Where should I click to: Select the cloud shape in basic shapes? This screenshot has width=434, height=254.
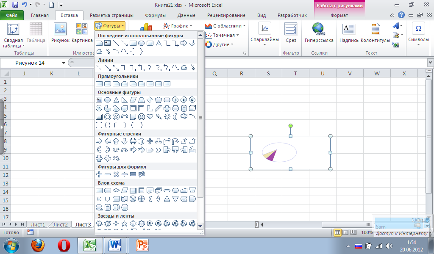(184, 116)
